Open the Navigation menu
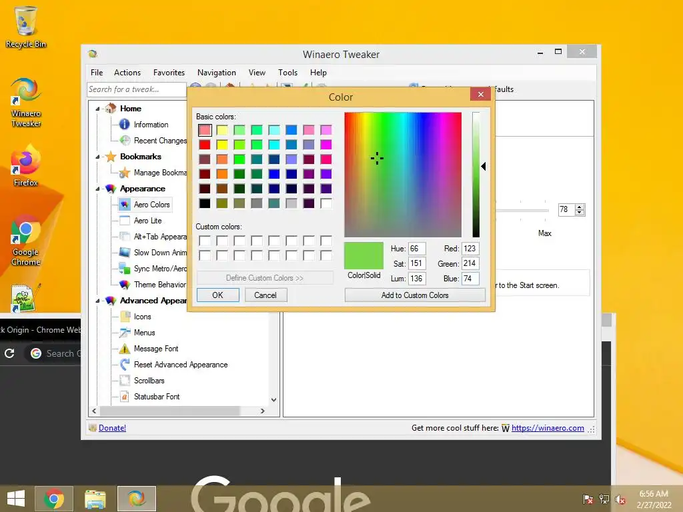 pyautogui.click(x=217, y=73)
